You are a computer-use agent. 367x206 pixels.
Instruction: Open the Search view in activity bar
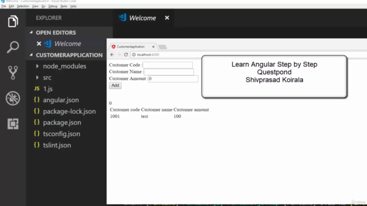(13, 47)
